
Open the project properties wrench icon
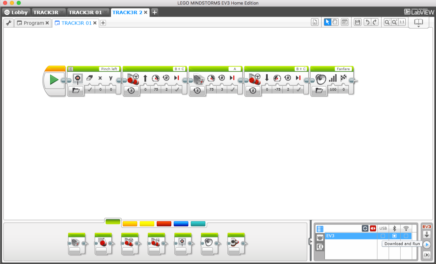tap(9, 23)
